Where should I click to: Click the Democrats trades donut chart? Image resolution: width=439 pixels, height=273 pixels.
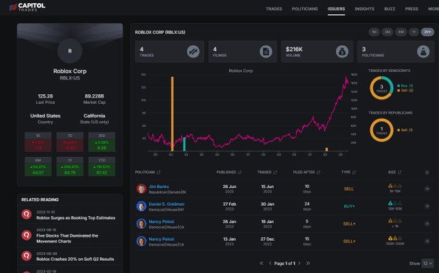382,88
